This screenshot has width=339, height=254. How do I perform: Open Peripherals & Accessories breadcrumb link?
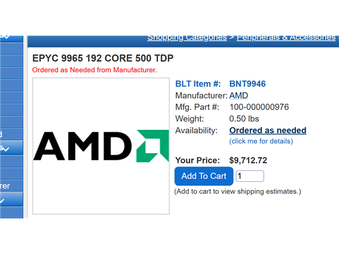286,38
